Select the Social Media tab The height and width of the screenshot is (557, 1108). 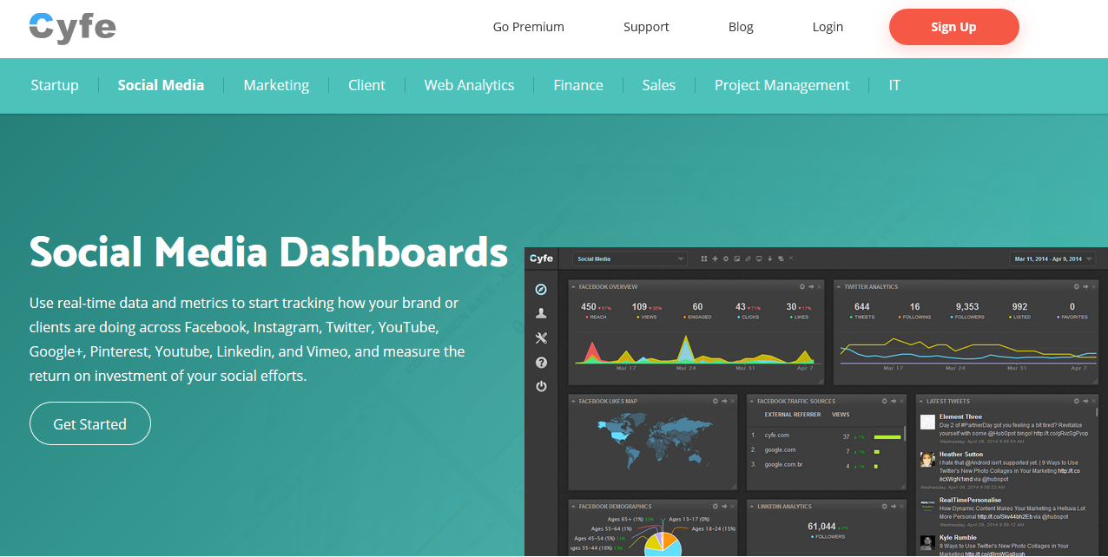point(161,85)
